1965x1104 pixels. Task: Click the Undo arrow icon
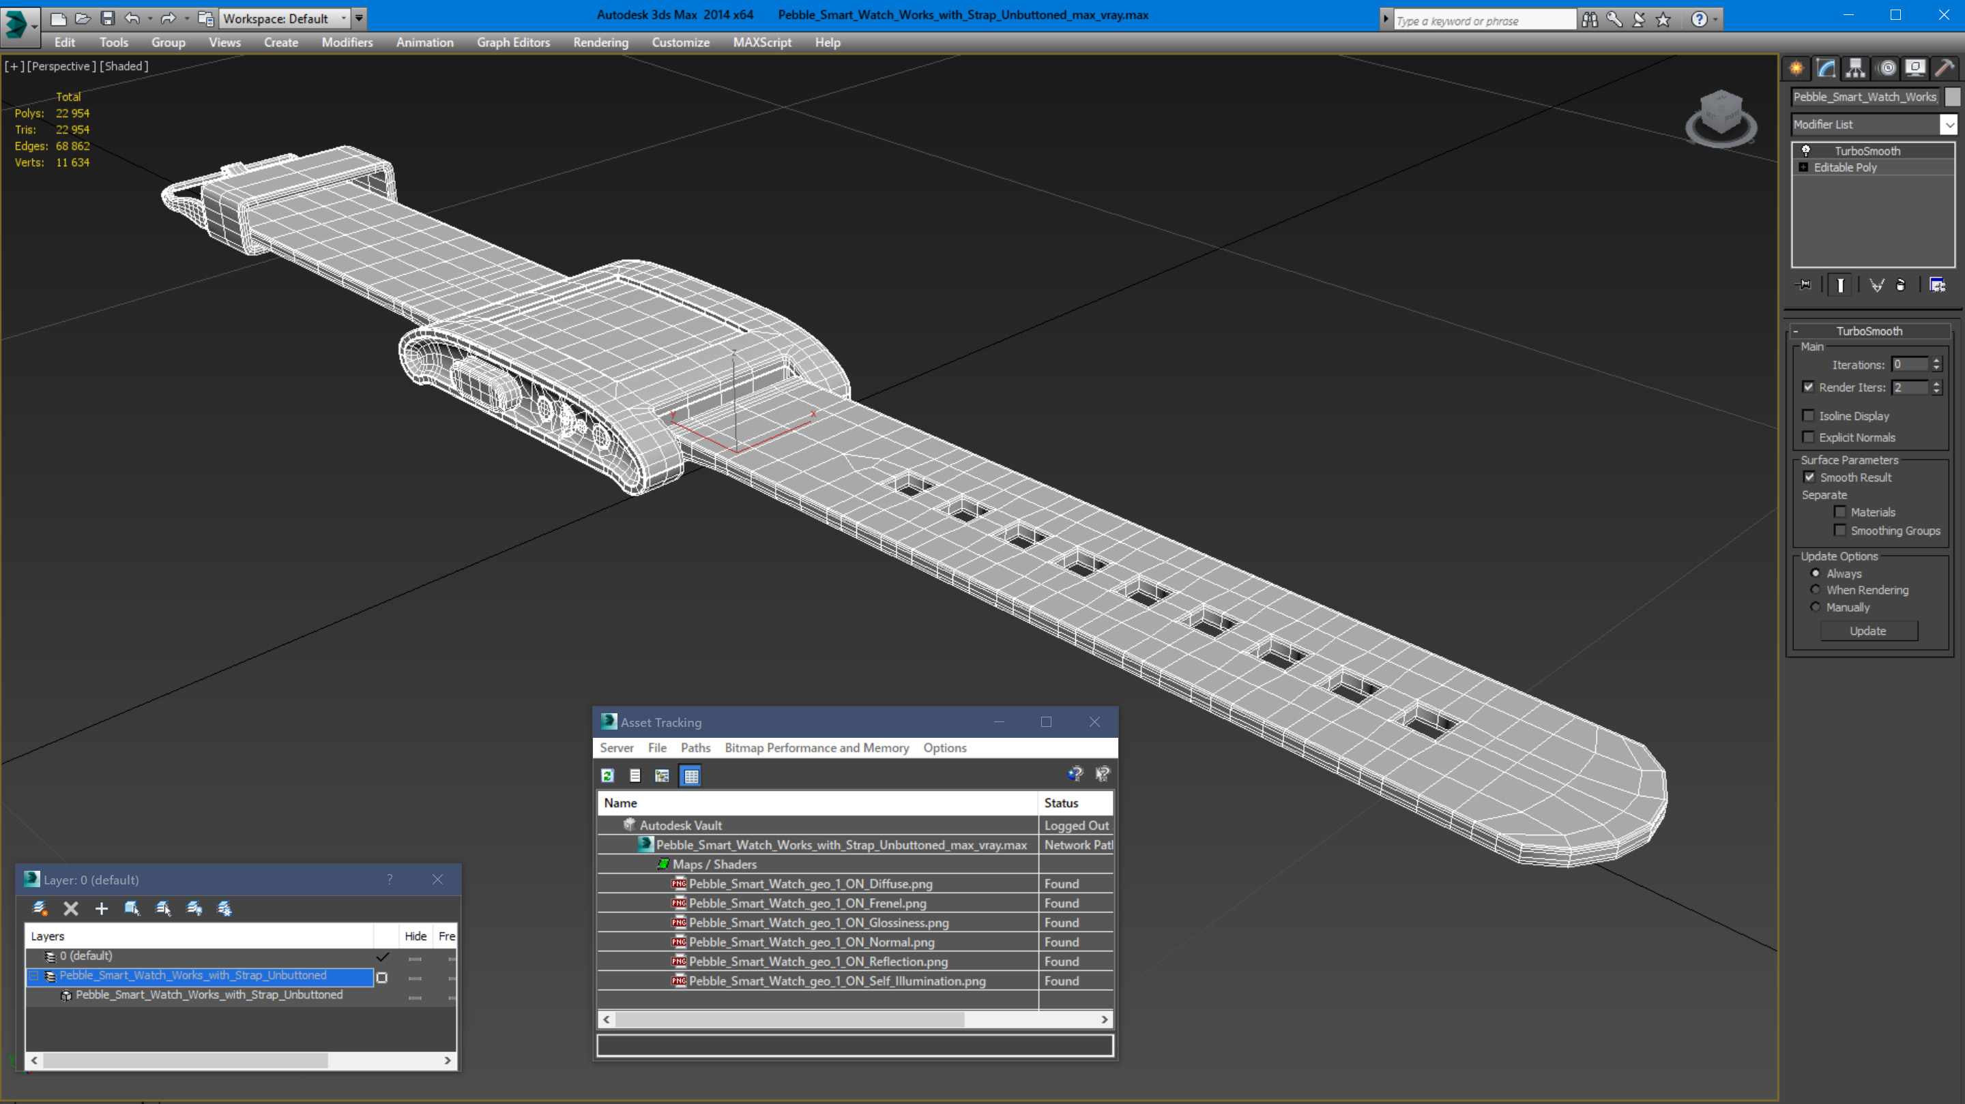[132, 18]
